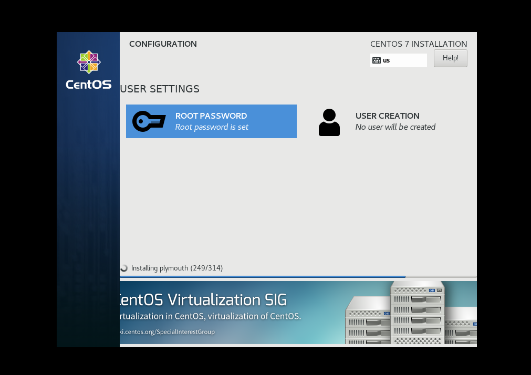Click the 'Root password is set' text
The image size is (531, 375).
point(212,127)
